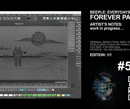Toggle the Z-axis lock icon
Image resolution: width=130 pixels, height=109 pixels.
(12, 18)
